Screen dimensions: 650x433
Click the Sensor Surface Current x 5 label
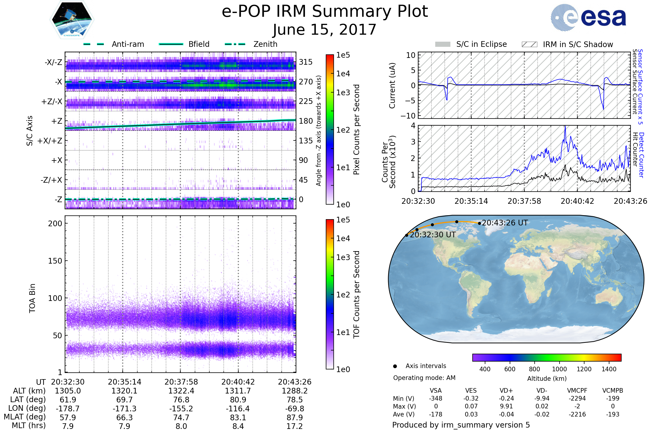pos(640,87)
